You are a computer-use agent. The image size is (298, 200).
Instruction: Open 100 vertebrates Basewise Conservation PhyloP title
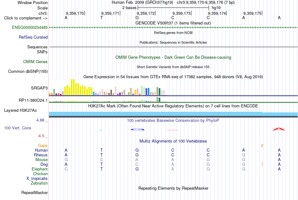[173, 120]
